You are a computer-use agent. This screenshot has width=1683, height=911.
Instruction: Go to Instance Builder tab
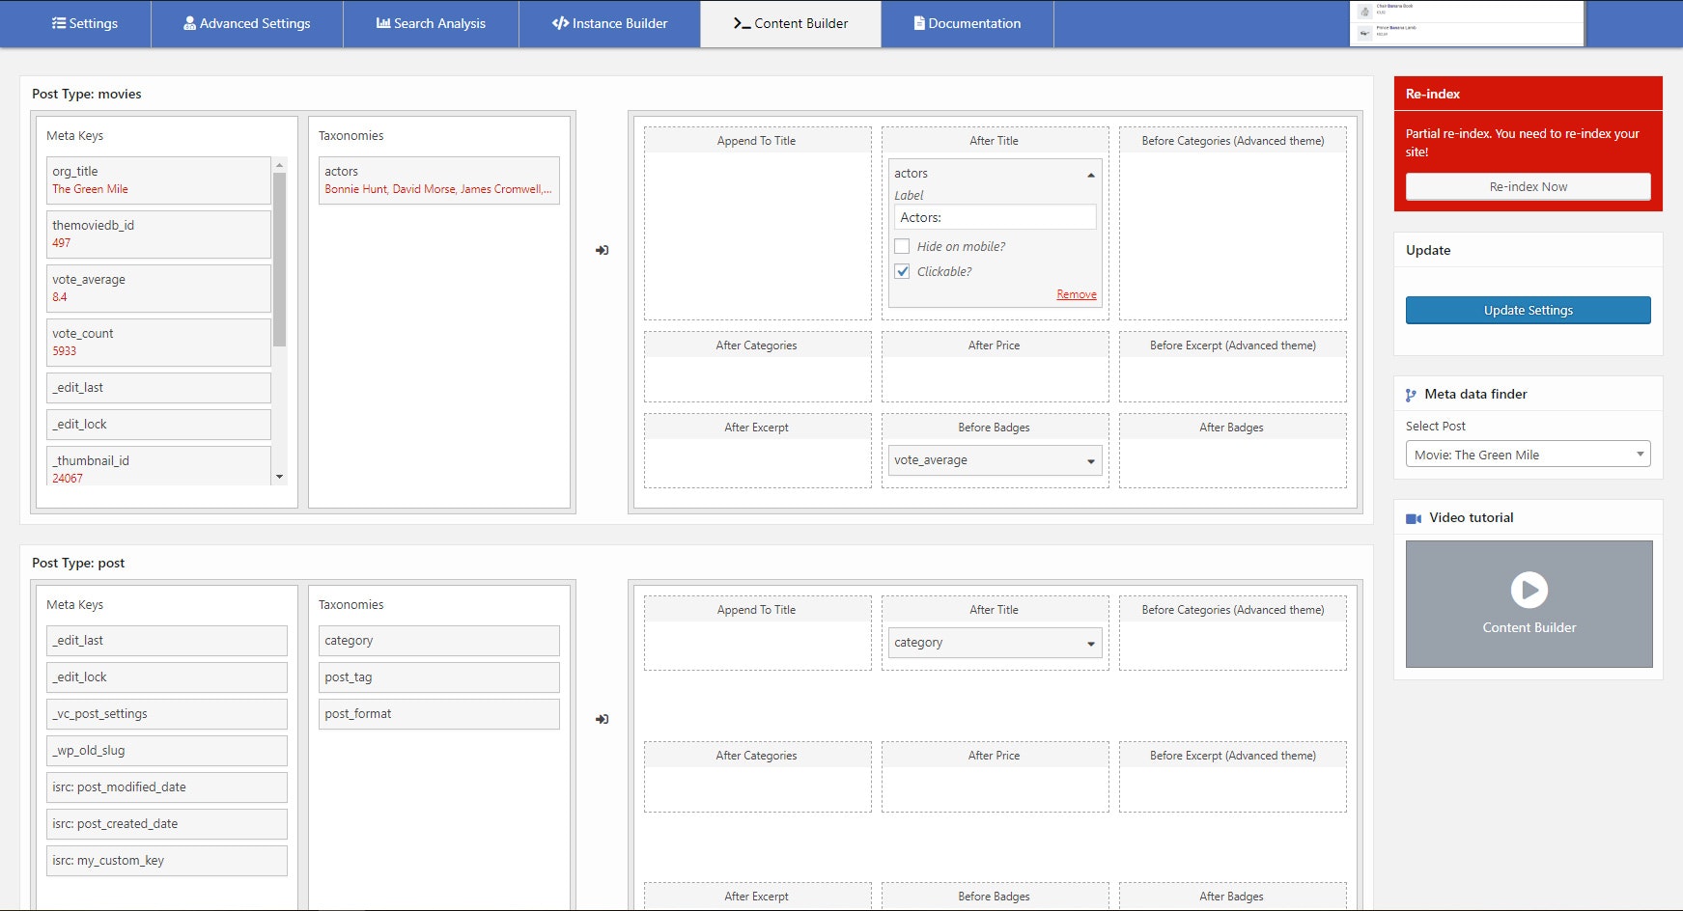(609, 23)
